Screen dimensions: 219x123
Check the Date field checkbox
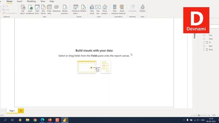coord(204,39)
